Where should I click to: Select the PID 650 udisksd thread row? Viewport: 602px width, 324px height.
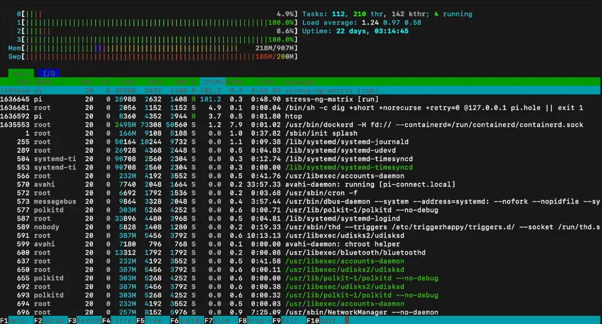tap(300, 269)
